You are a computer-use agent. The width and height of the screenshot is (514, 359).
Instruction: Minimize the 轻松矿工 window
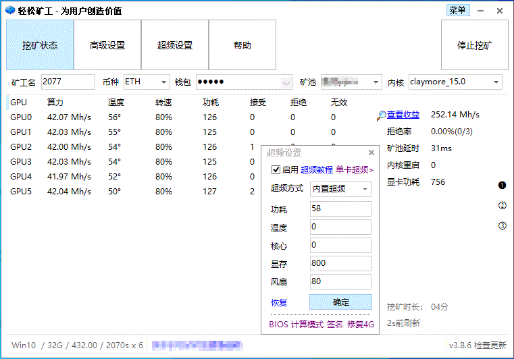(480, 11)
